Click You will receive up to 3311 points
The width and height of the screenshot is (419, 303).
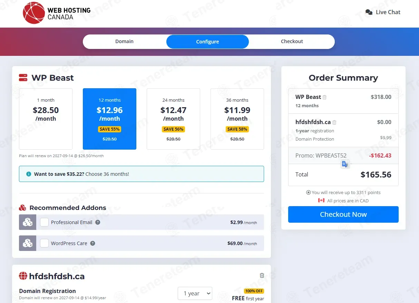pyautogui.click(x=346, y=192)
